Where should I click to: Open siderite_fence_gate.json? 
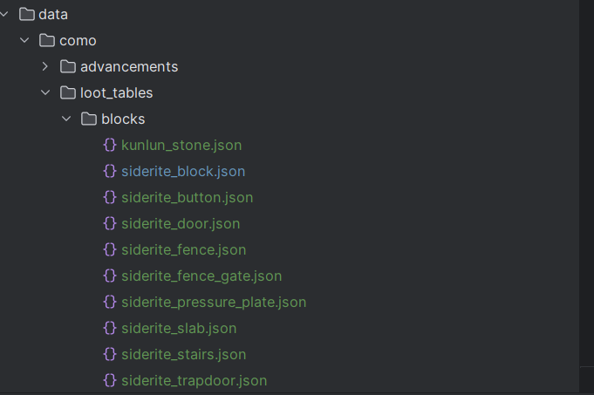(x=201, y=276)
